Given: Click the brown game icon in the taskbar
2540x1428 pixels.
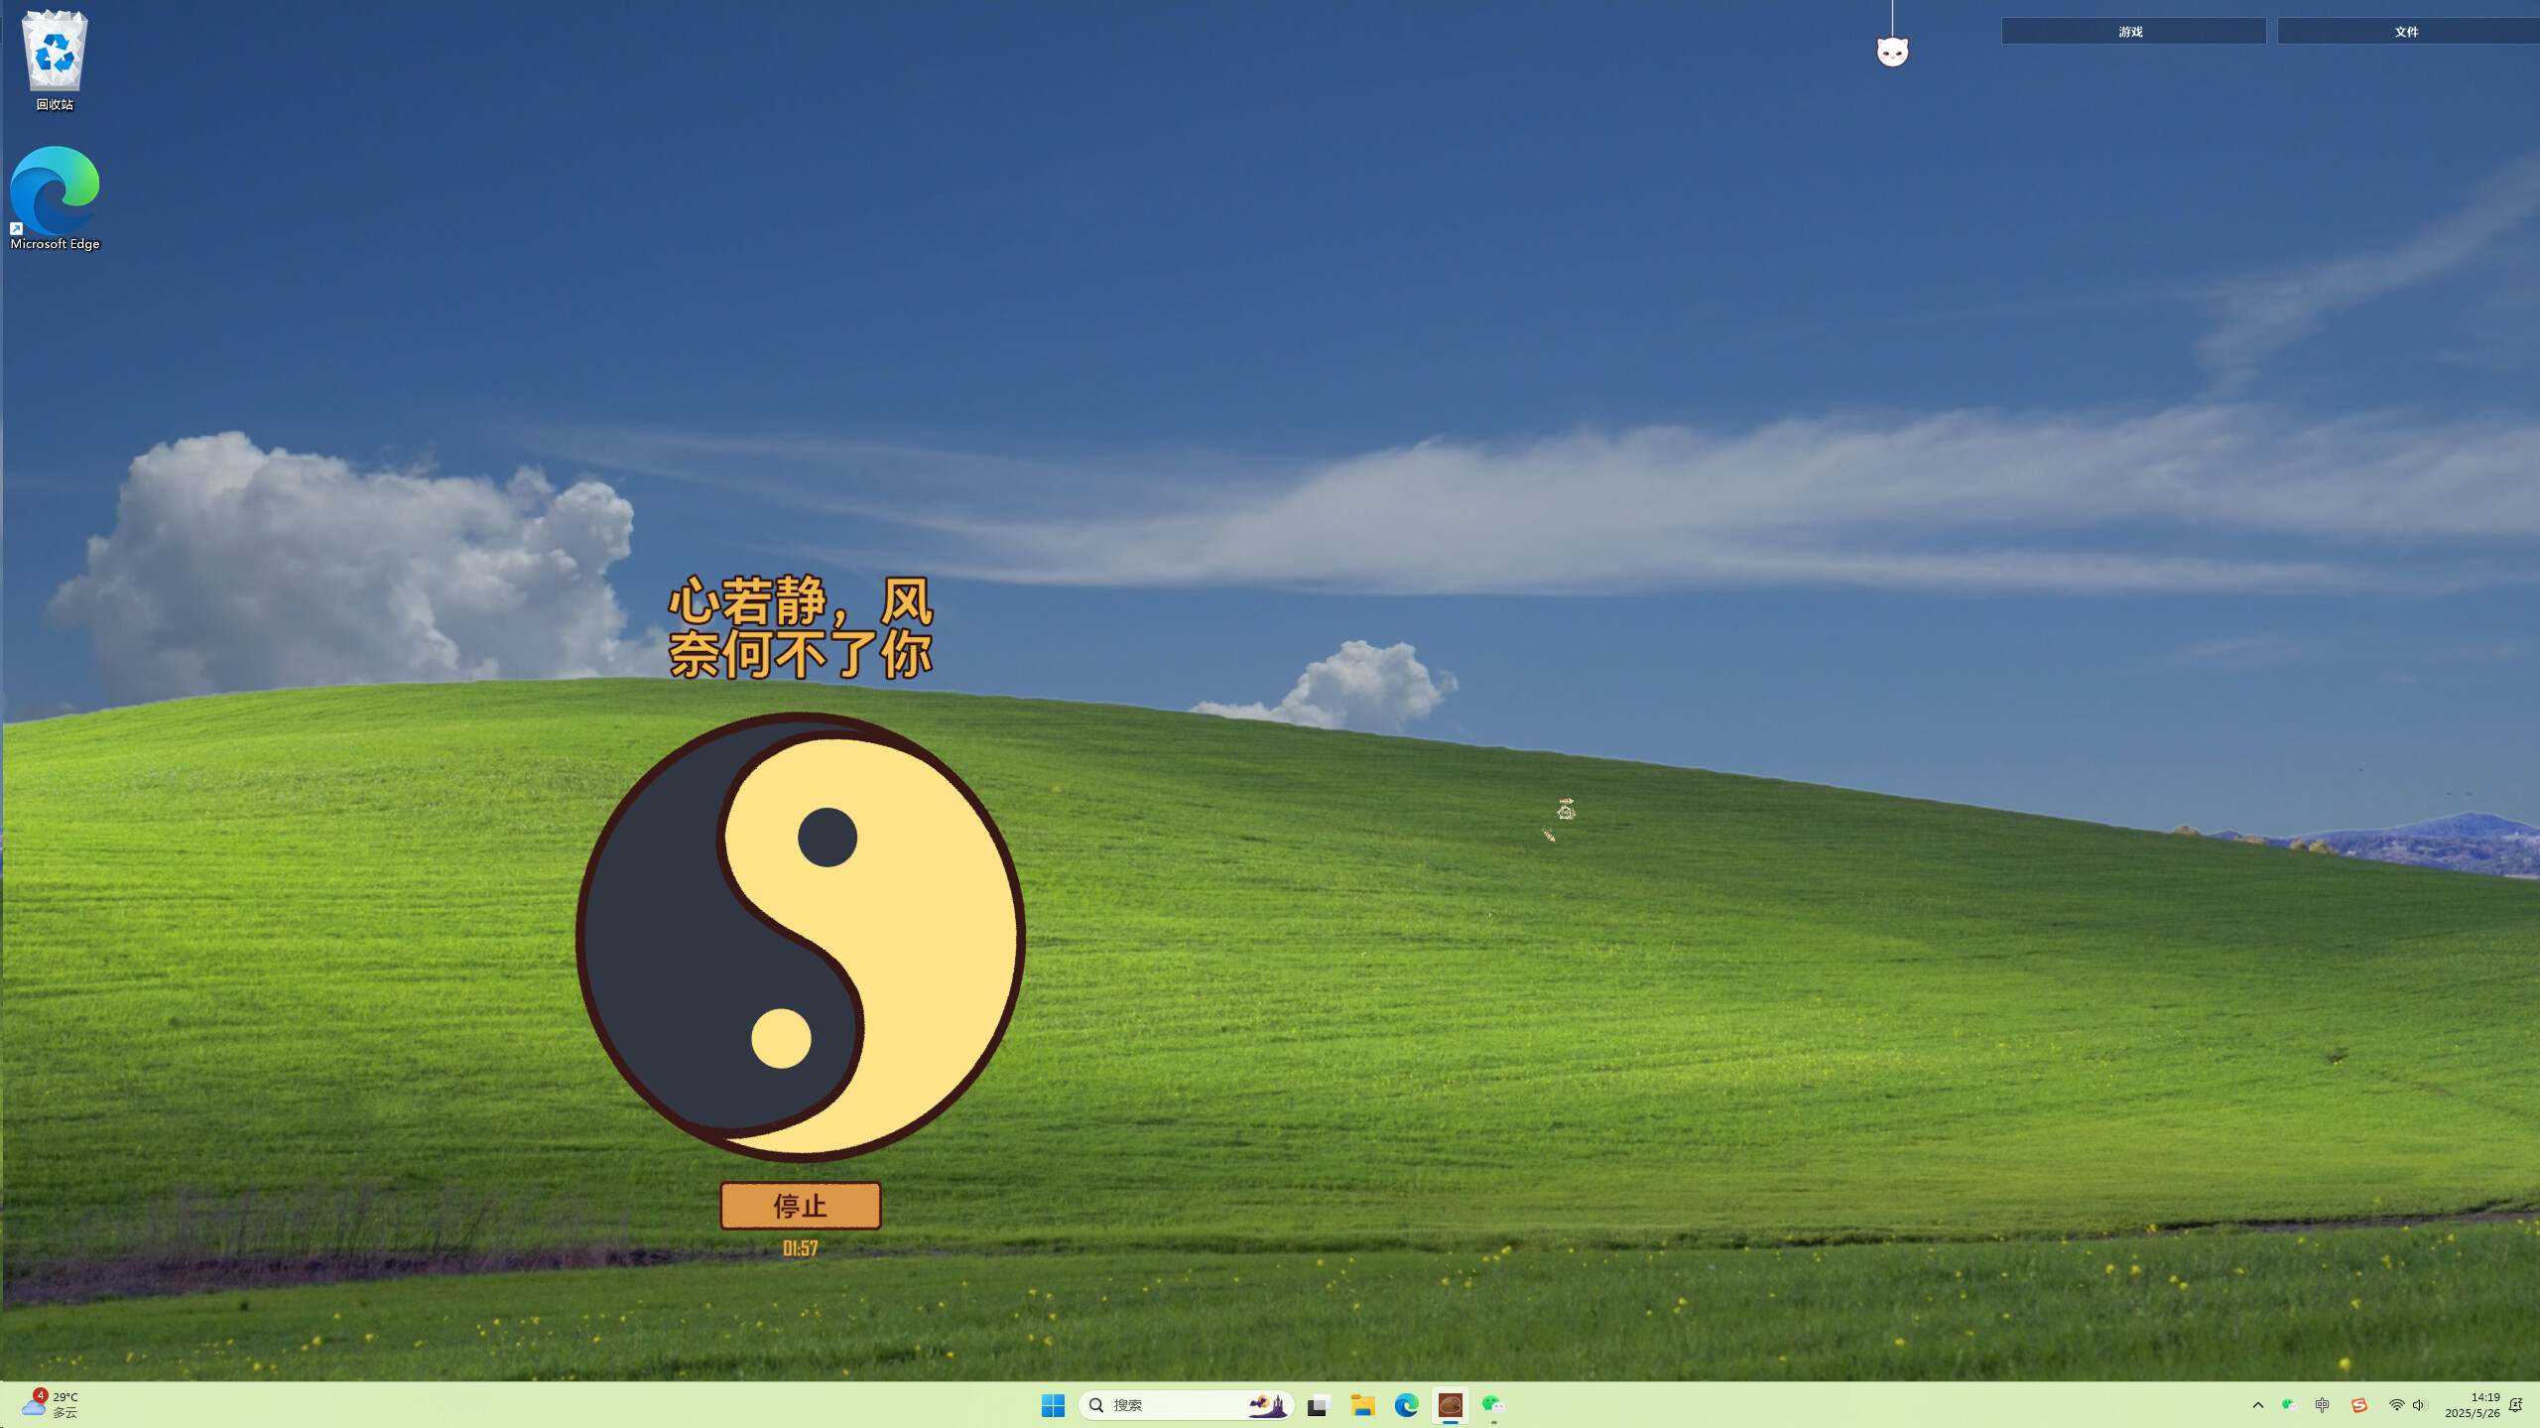Looking at the screenshot, I should [x=1450, y=1405].
